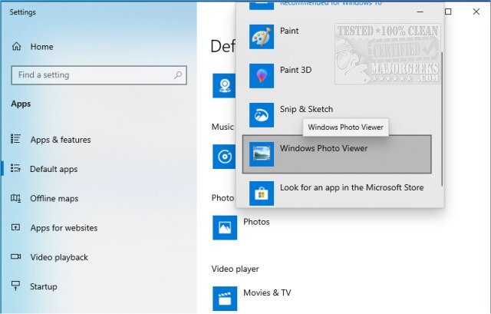Open Startup settings
This screenshot has height=314, width=491.
pyautogui.click(x=44, y=286)
